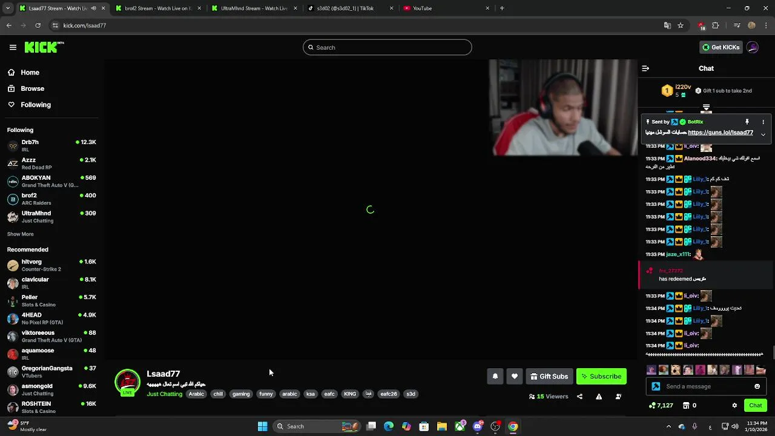
Task: Collapse the chat panel with arrow icon
Action: (645, 68)
